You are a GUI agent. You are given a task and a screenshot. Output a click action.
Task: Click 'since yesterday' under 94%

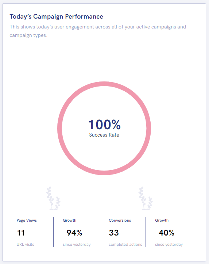[77, 245]
